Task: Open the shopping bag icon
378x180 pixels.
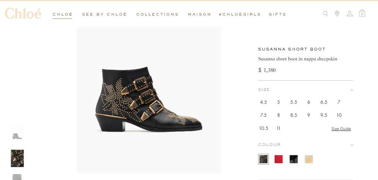Action: tap(362, 13)
